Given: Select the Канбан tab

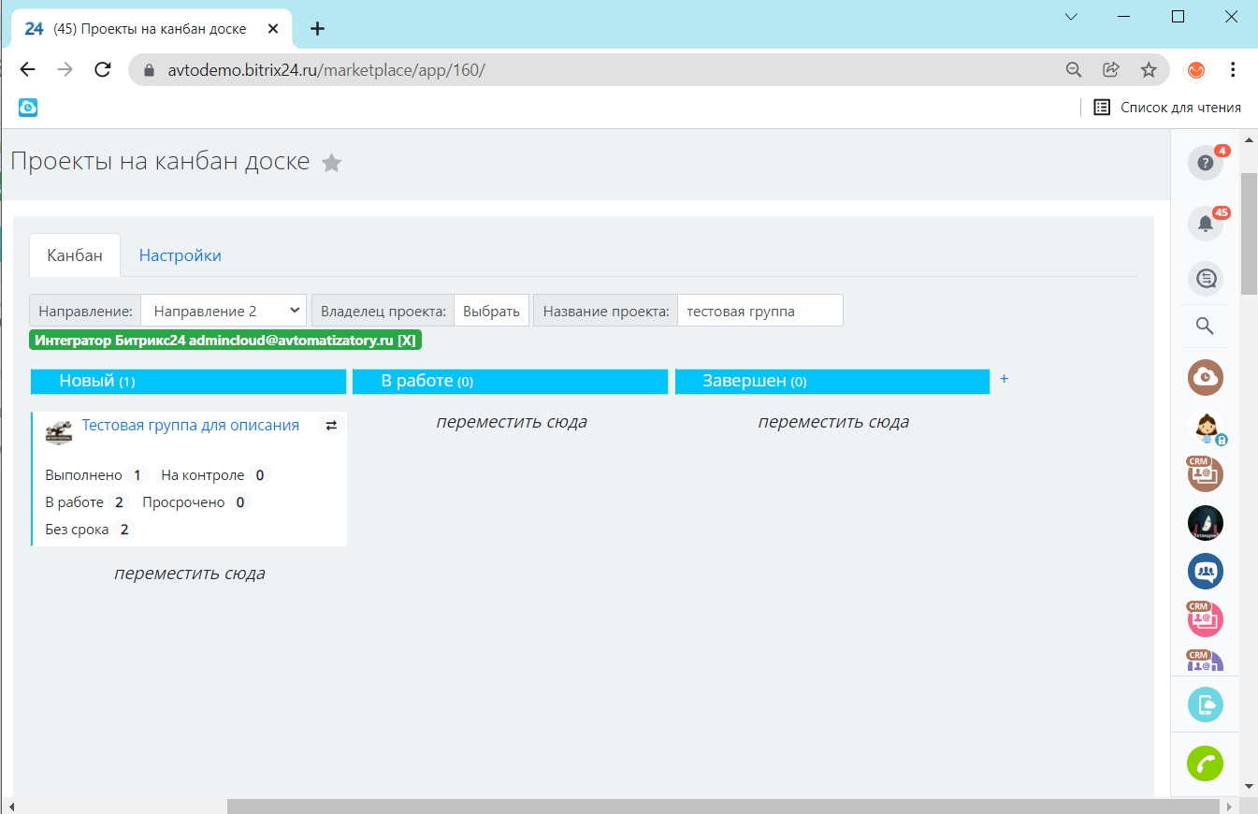Looking at the screenshot, I should coord(75,255).
